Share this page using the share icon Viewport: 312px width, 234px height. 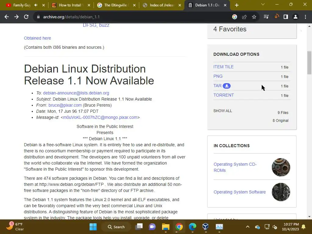[244, 17]
